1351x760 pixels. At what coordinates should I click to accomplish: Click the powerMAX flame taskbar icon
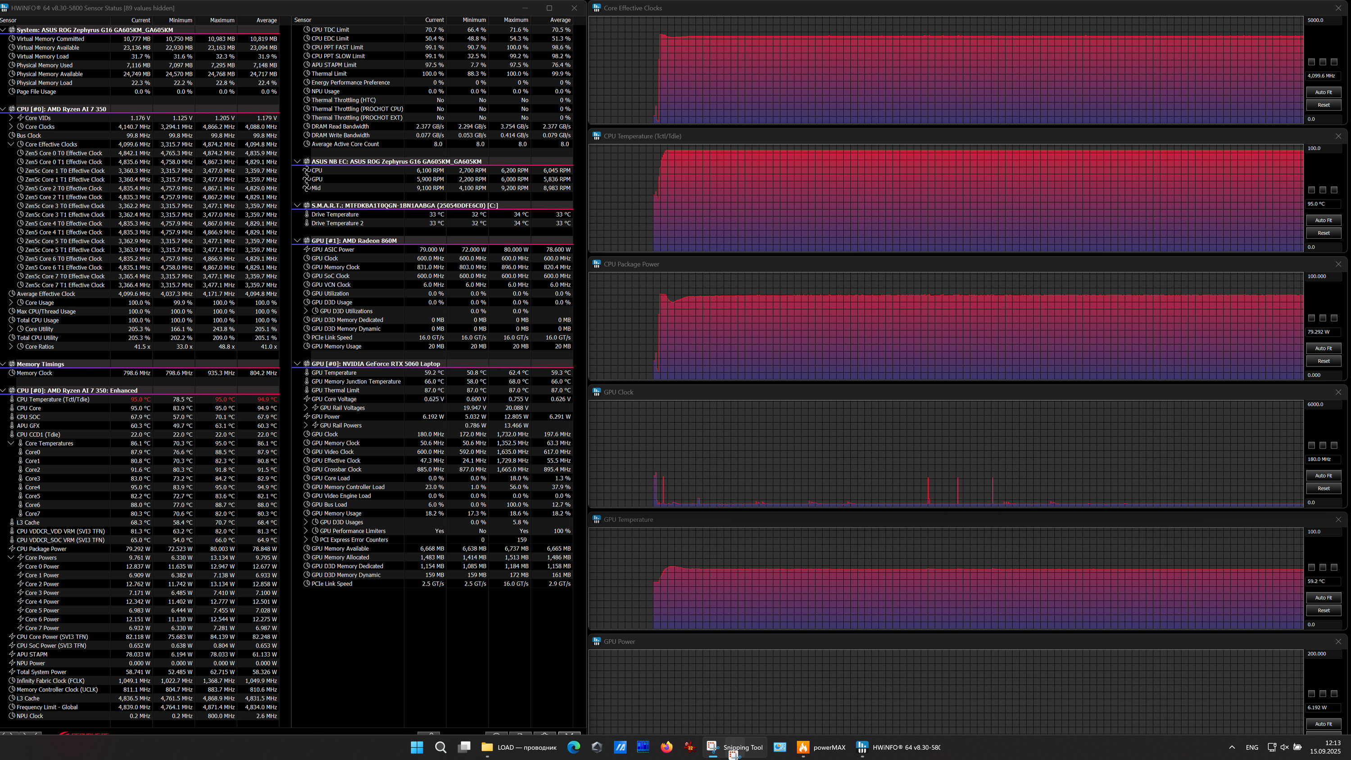tap(803, 747)
